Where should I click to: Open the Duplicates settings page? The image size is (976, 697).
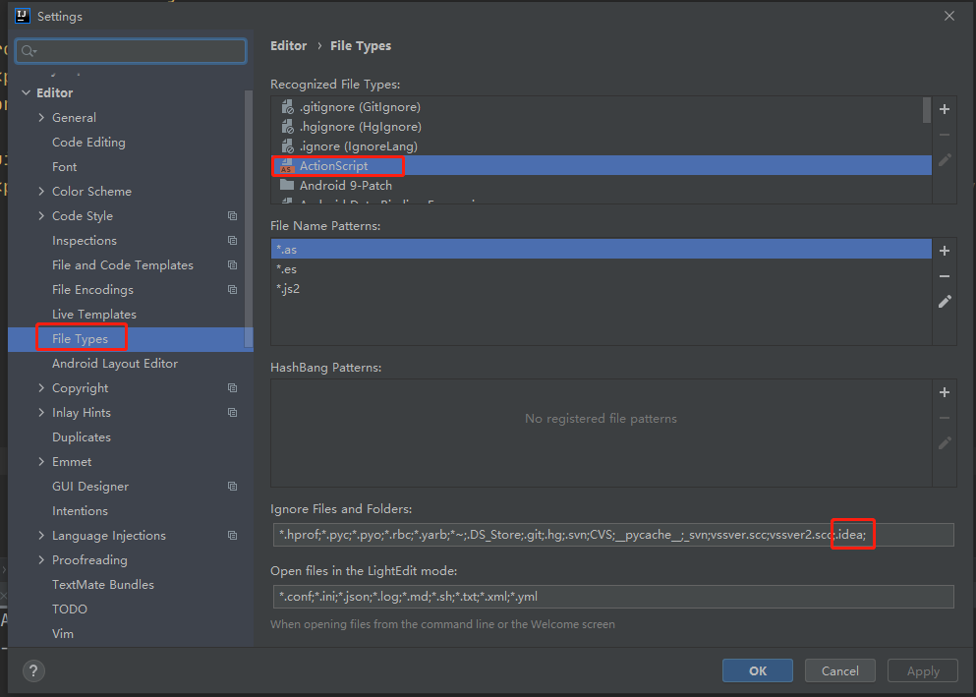tap(81, 436)
